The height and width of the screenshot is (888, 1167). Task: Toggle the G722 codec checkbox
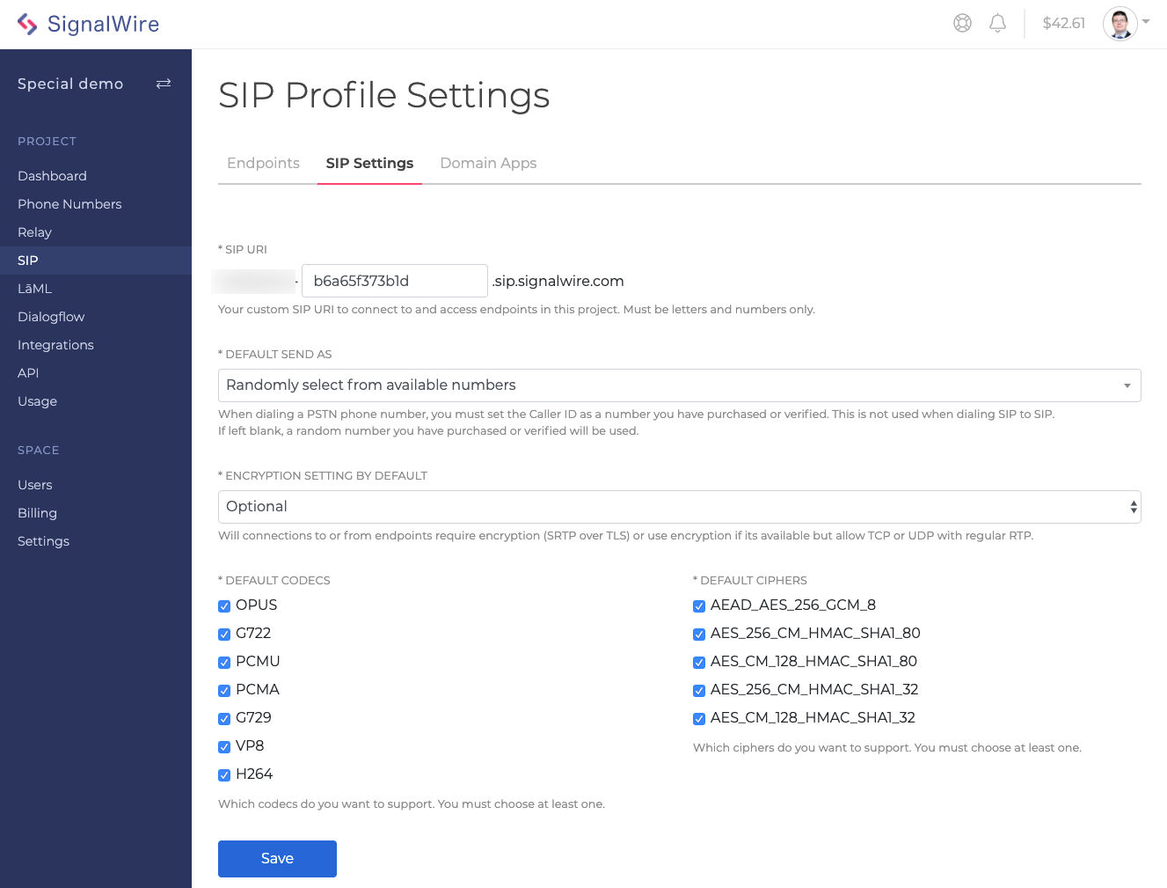click(x=224, y=635)
